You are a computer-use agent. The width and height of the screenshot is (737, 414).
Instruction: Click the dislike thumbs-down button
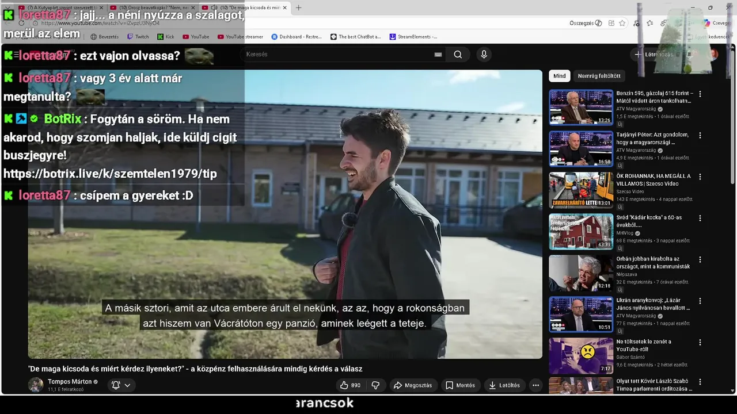coord(375,385)
